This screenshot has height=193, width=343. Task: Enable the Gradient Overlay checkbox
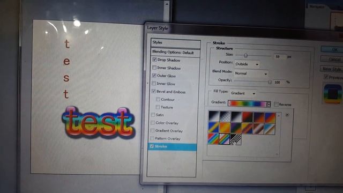click(x=152, y=130)
